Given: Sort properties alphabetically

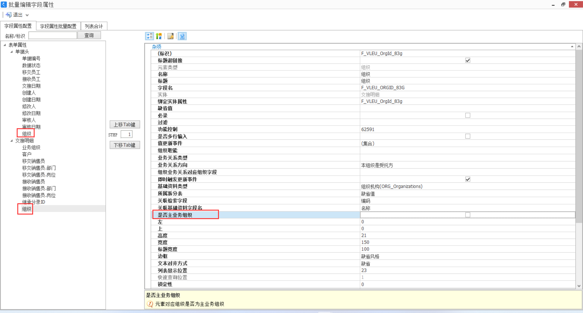Looking at the screenshot, I should tap(159, 36).
